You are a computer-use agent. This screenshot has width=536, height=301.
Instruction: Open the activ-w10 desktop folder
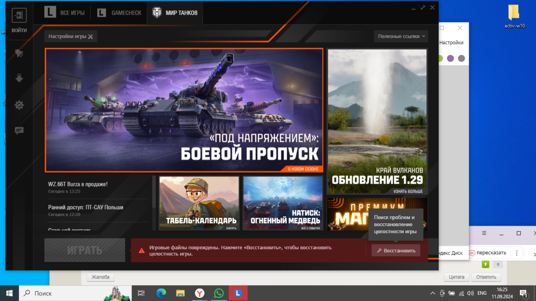514,13
